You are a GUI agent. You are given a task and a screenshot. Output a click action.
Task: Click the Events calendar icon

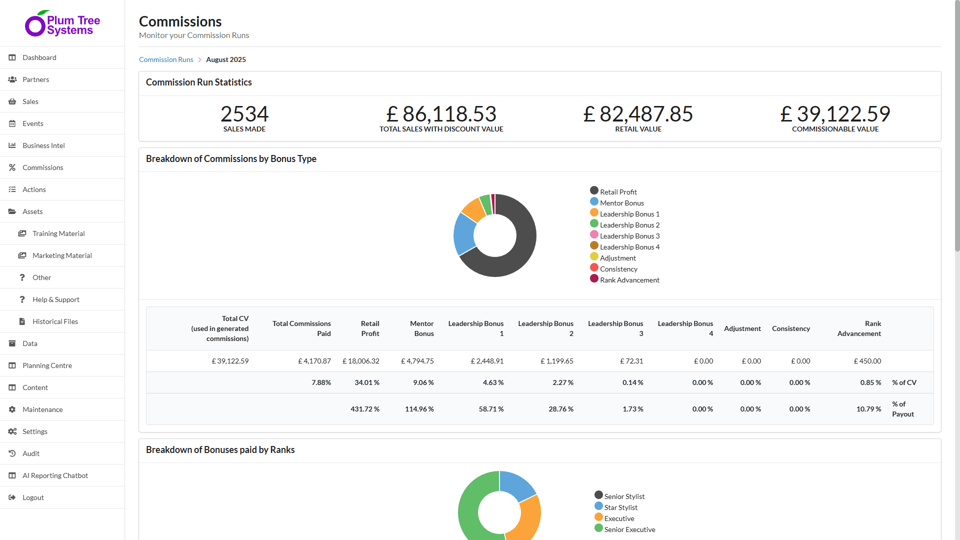(x=12, y=123)
